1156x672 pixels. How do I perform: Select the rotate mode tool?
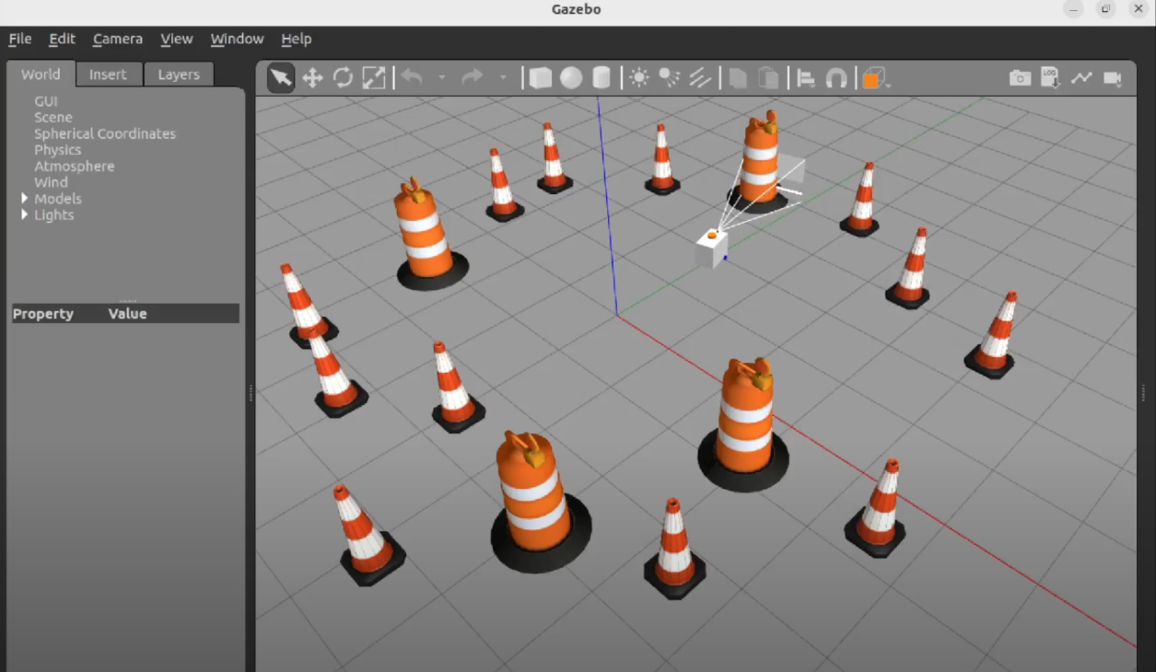343,78
